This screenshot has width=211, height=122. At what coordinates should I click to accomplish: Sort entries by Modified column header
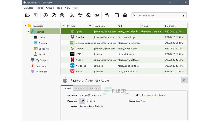point(175,26)
